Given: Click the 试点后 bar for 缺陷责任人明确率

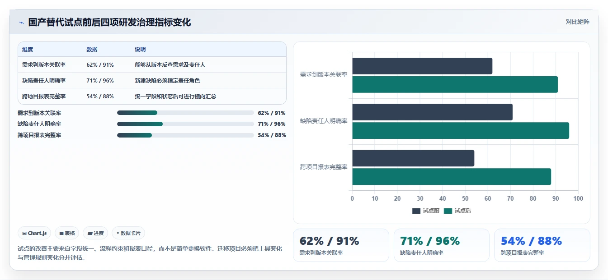Looking at the screenshot, I should coord(461,130).
